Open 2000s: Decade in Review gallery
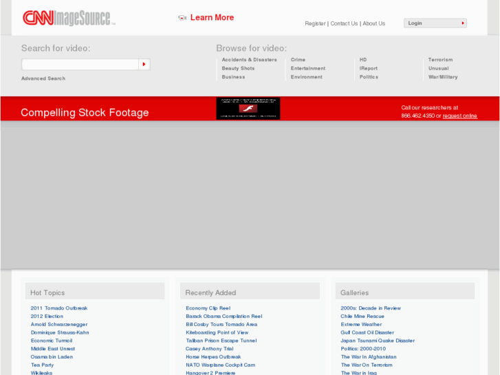This screenshot has width=500, height=375. click(x=371, y=308)
